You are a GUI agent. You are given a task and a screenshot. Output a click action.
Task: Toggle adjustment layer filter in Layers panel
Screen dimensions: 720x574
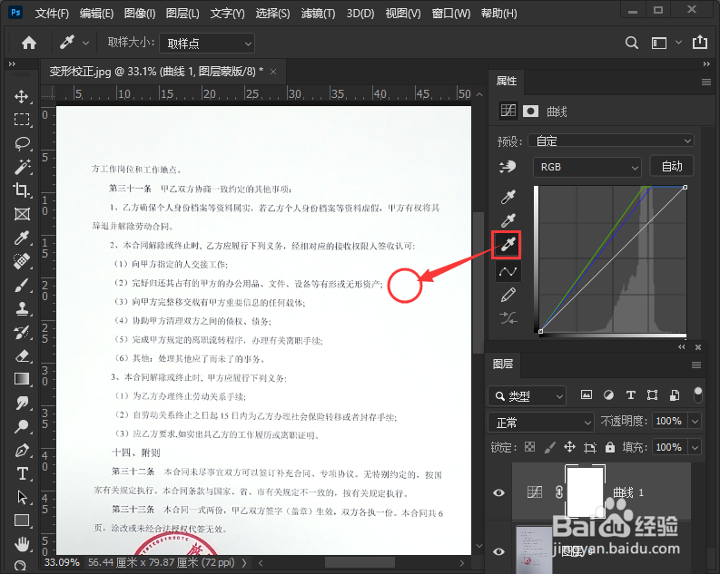pos(609,395)
